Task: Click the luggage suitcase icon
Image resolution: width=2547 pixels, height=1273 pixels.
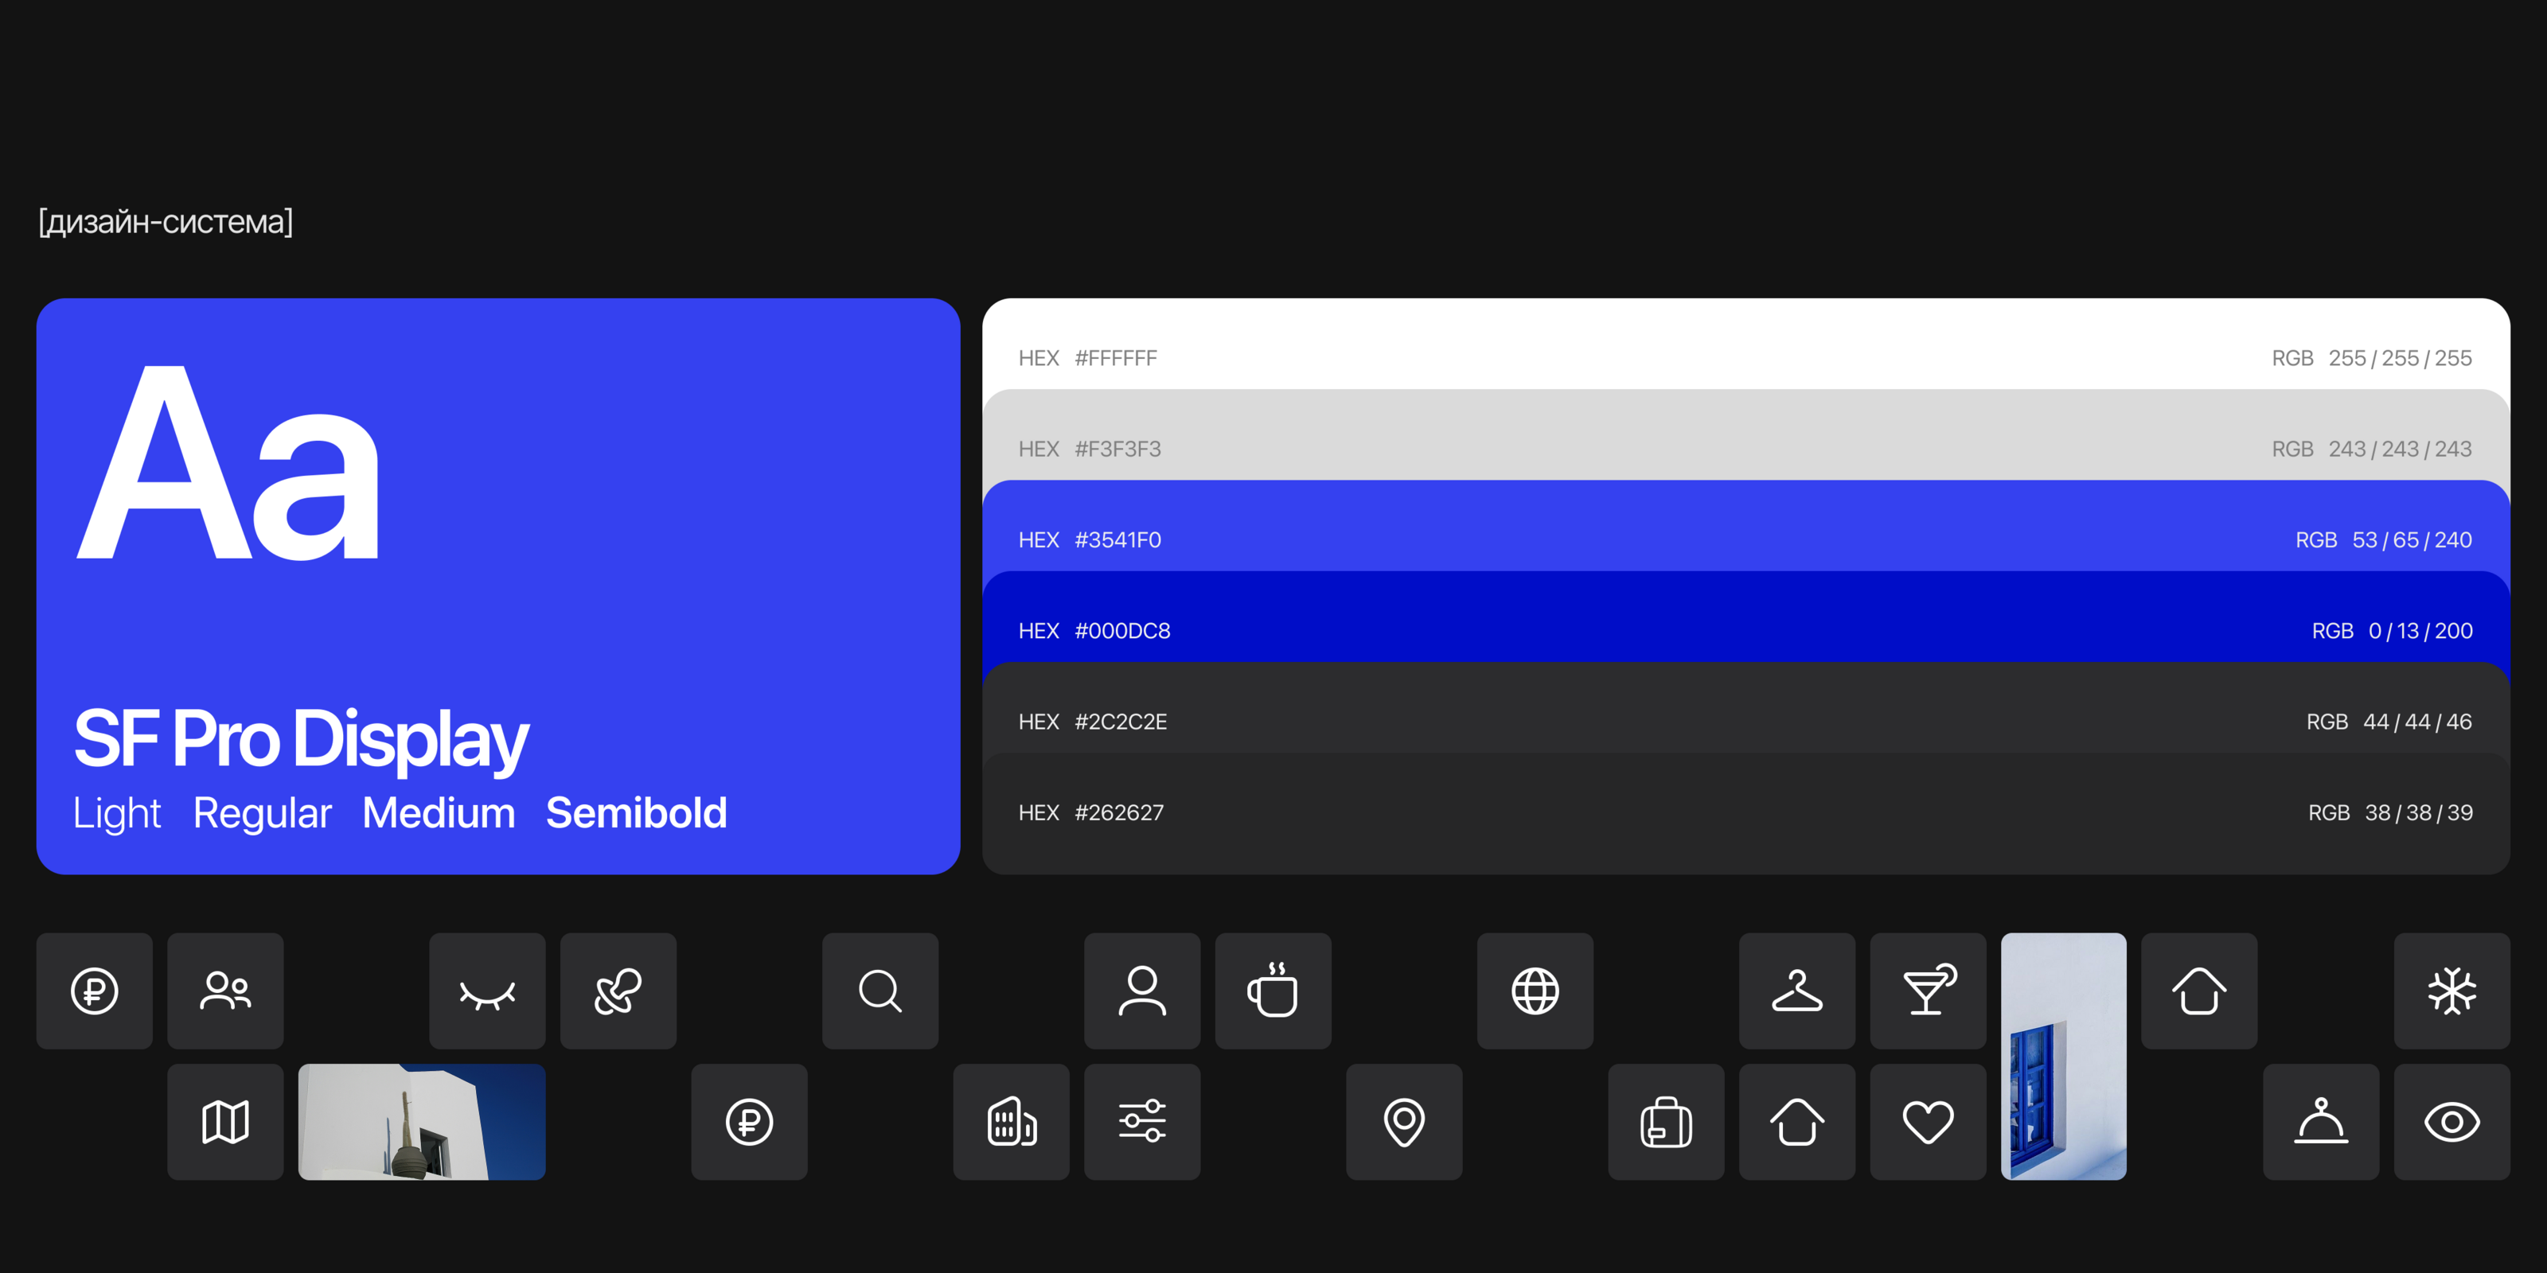Action: 1666,1122
